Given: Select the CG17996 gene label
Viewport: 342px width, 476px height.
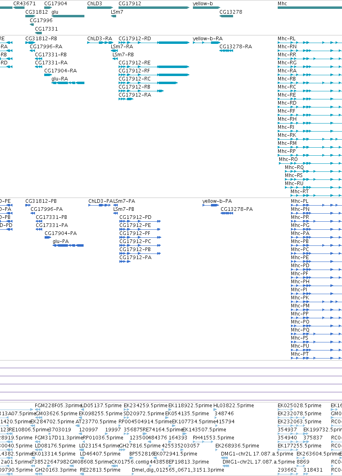Looking at the screenshot, I should coord(41,21).
